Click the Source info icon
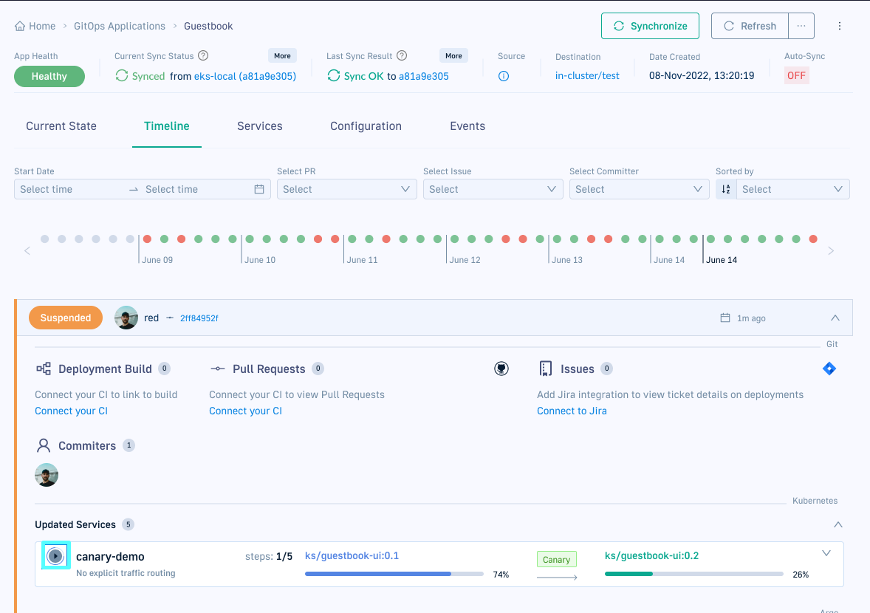Screen dimensions: 870x613 (504, 76)
